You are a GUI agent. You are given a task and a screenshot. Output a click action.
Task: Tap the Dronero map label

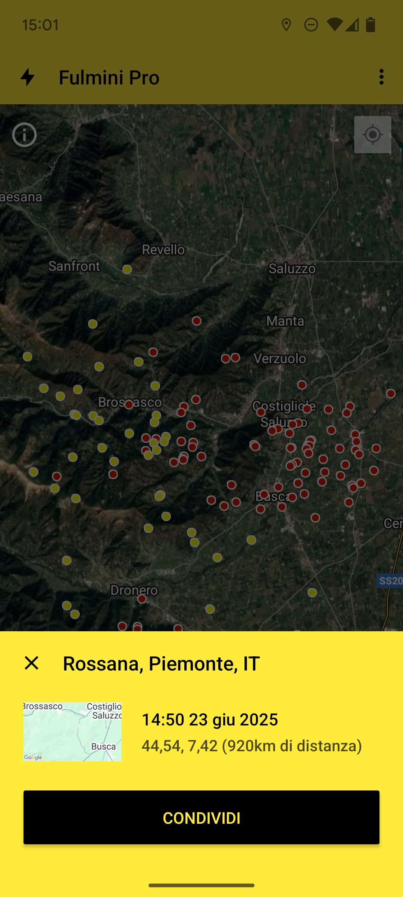pyautogui.click(x=134, y=591)
